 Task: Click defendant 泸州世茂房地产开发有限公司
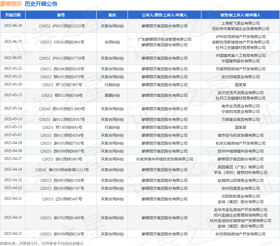click(241, 37)
